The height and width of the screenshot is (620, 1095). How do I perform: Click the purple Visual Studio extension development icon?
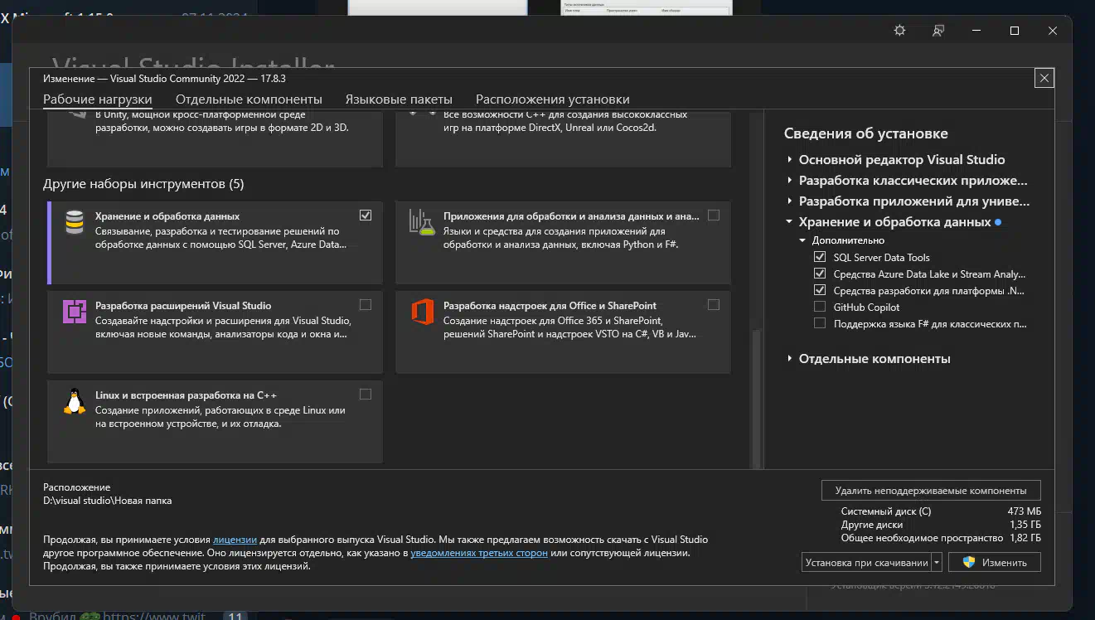point(75,312)
